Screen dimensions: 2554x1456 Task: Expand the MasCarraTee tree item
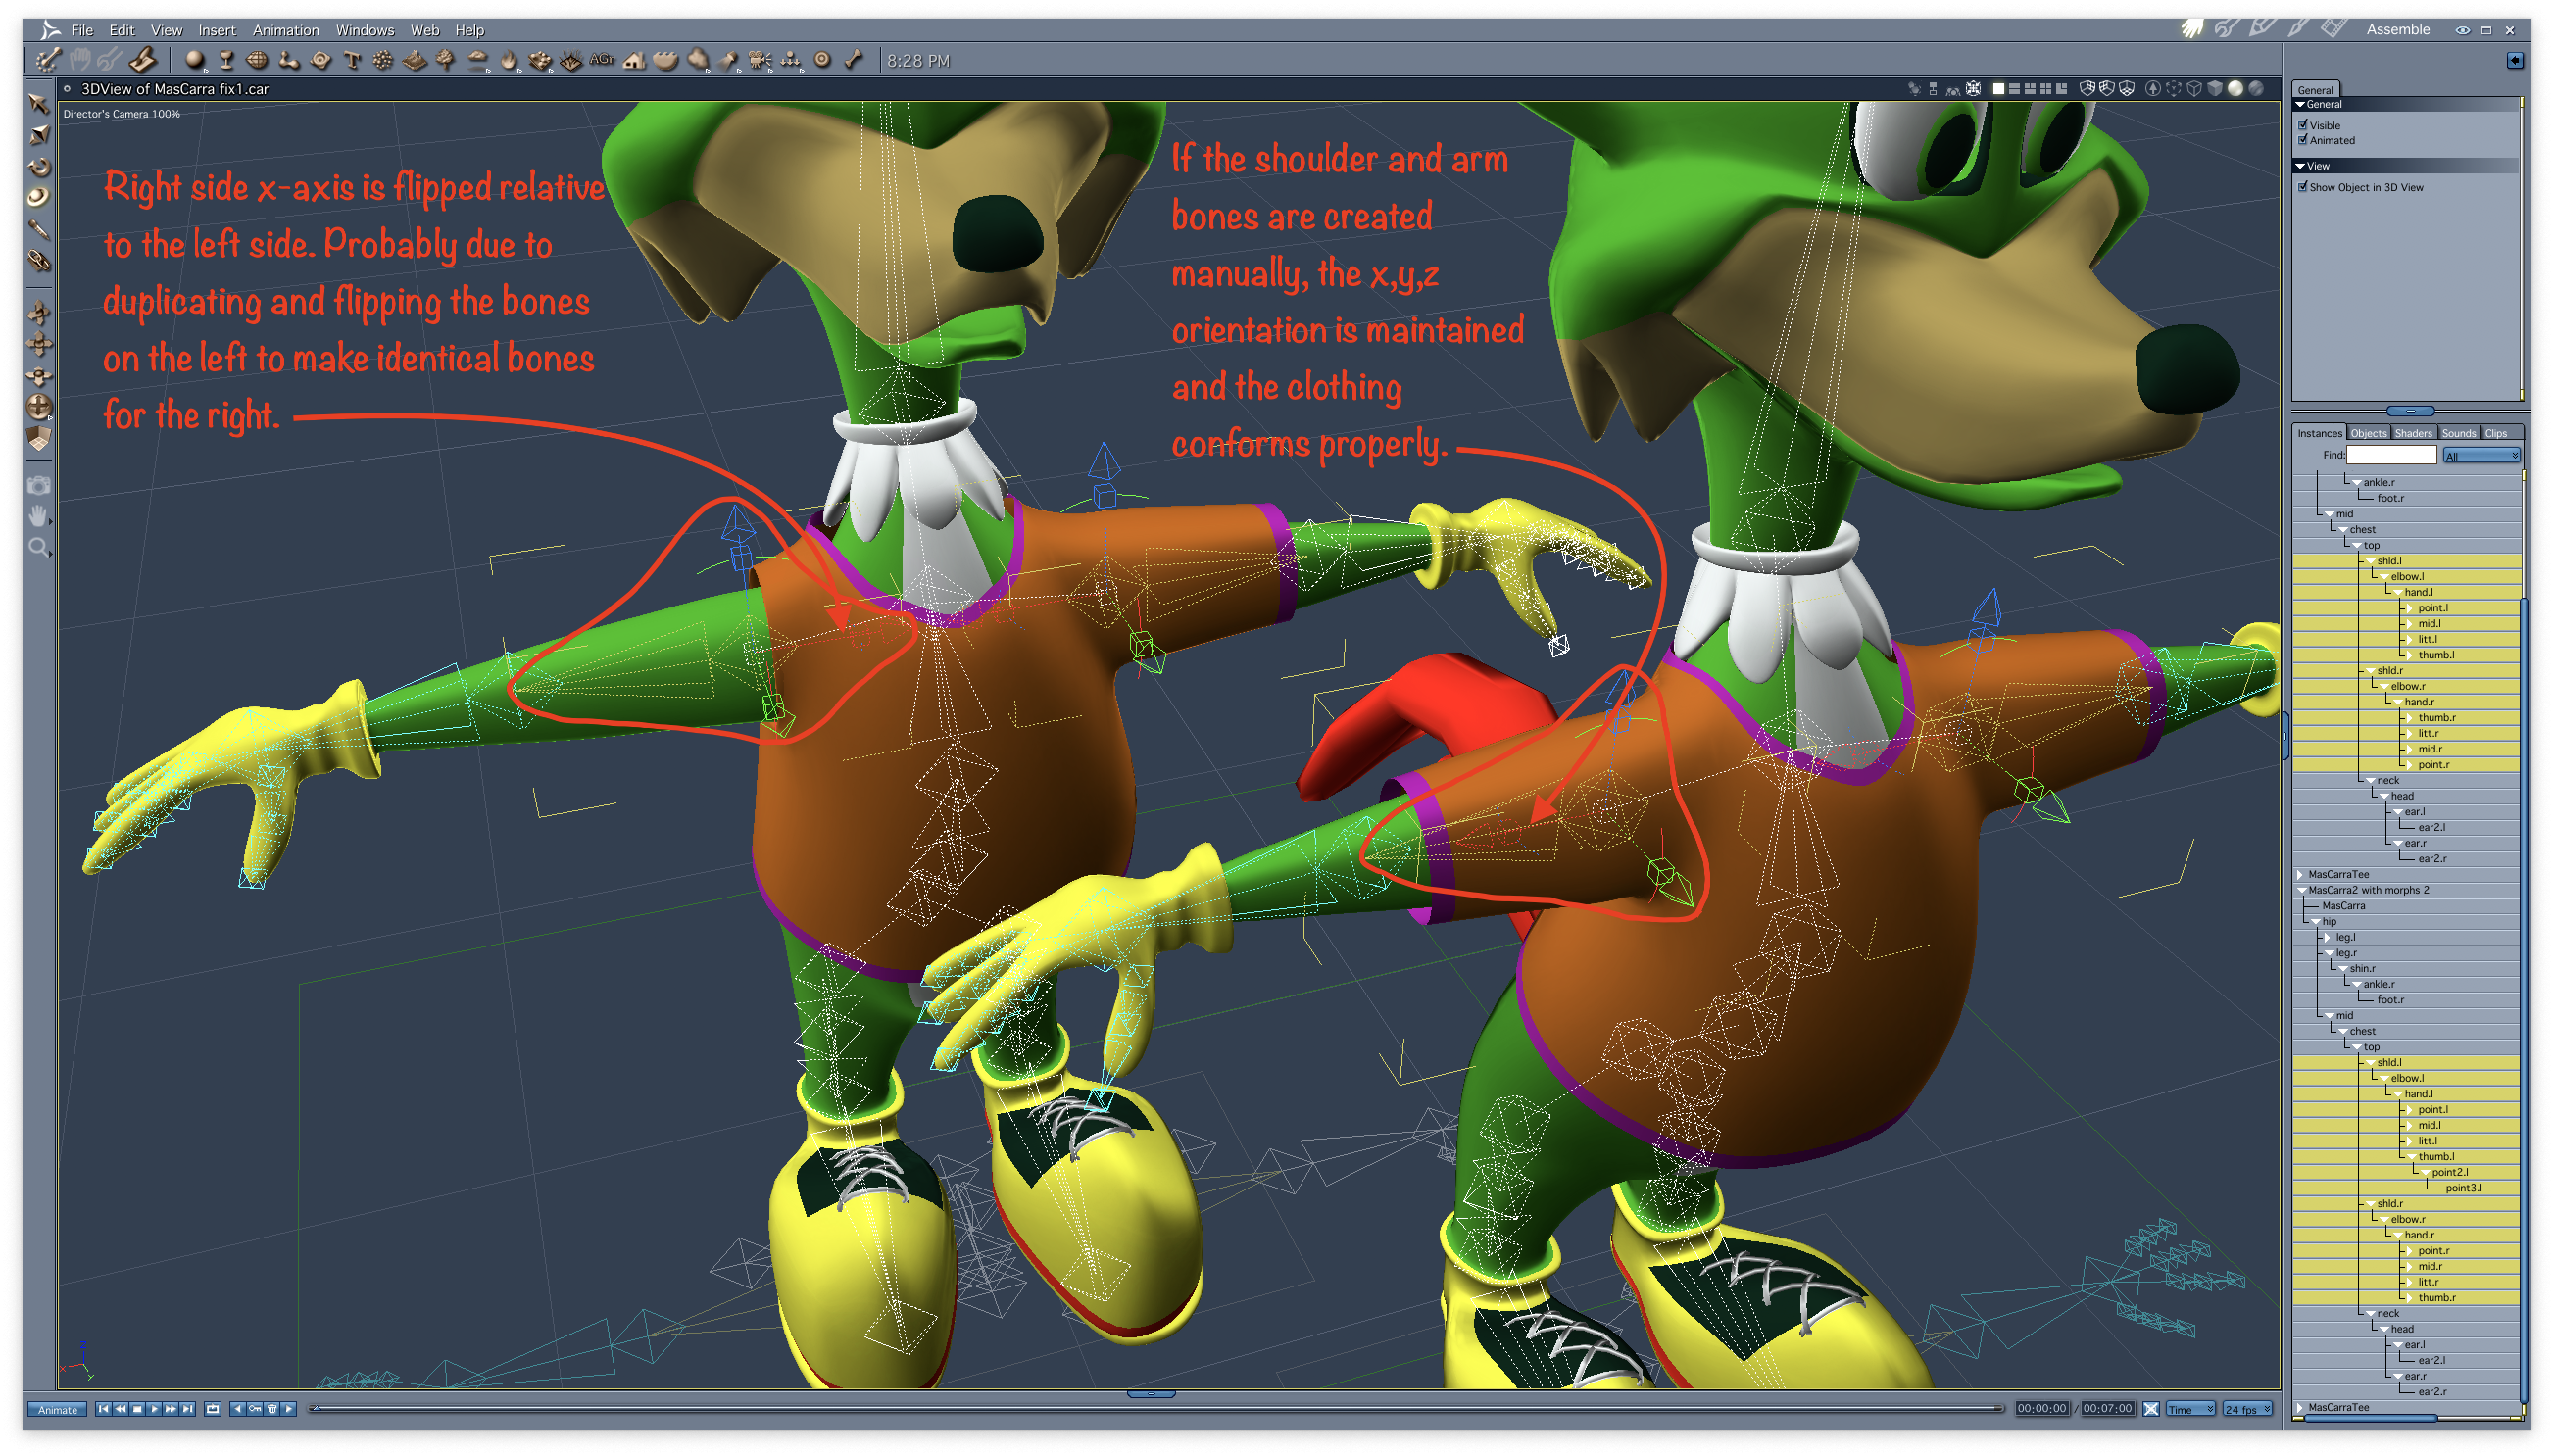2301,874
